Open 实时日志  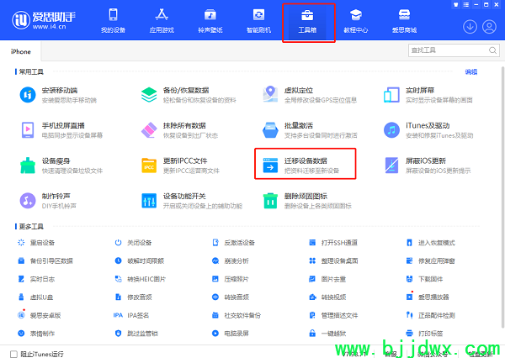pyautogui.click(x=36, y=279)
